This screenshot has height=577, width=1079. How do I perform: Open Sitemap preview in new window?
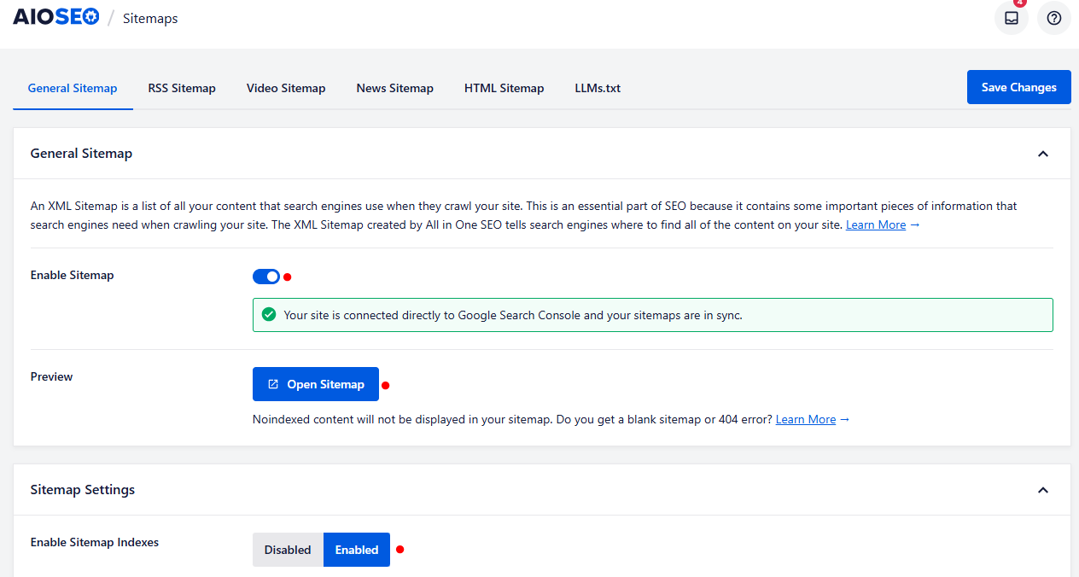(x=315, y=384)
